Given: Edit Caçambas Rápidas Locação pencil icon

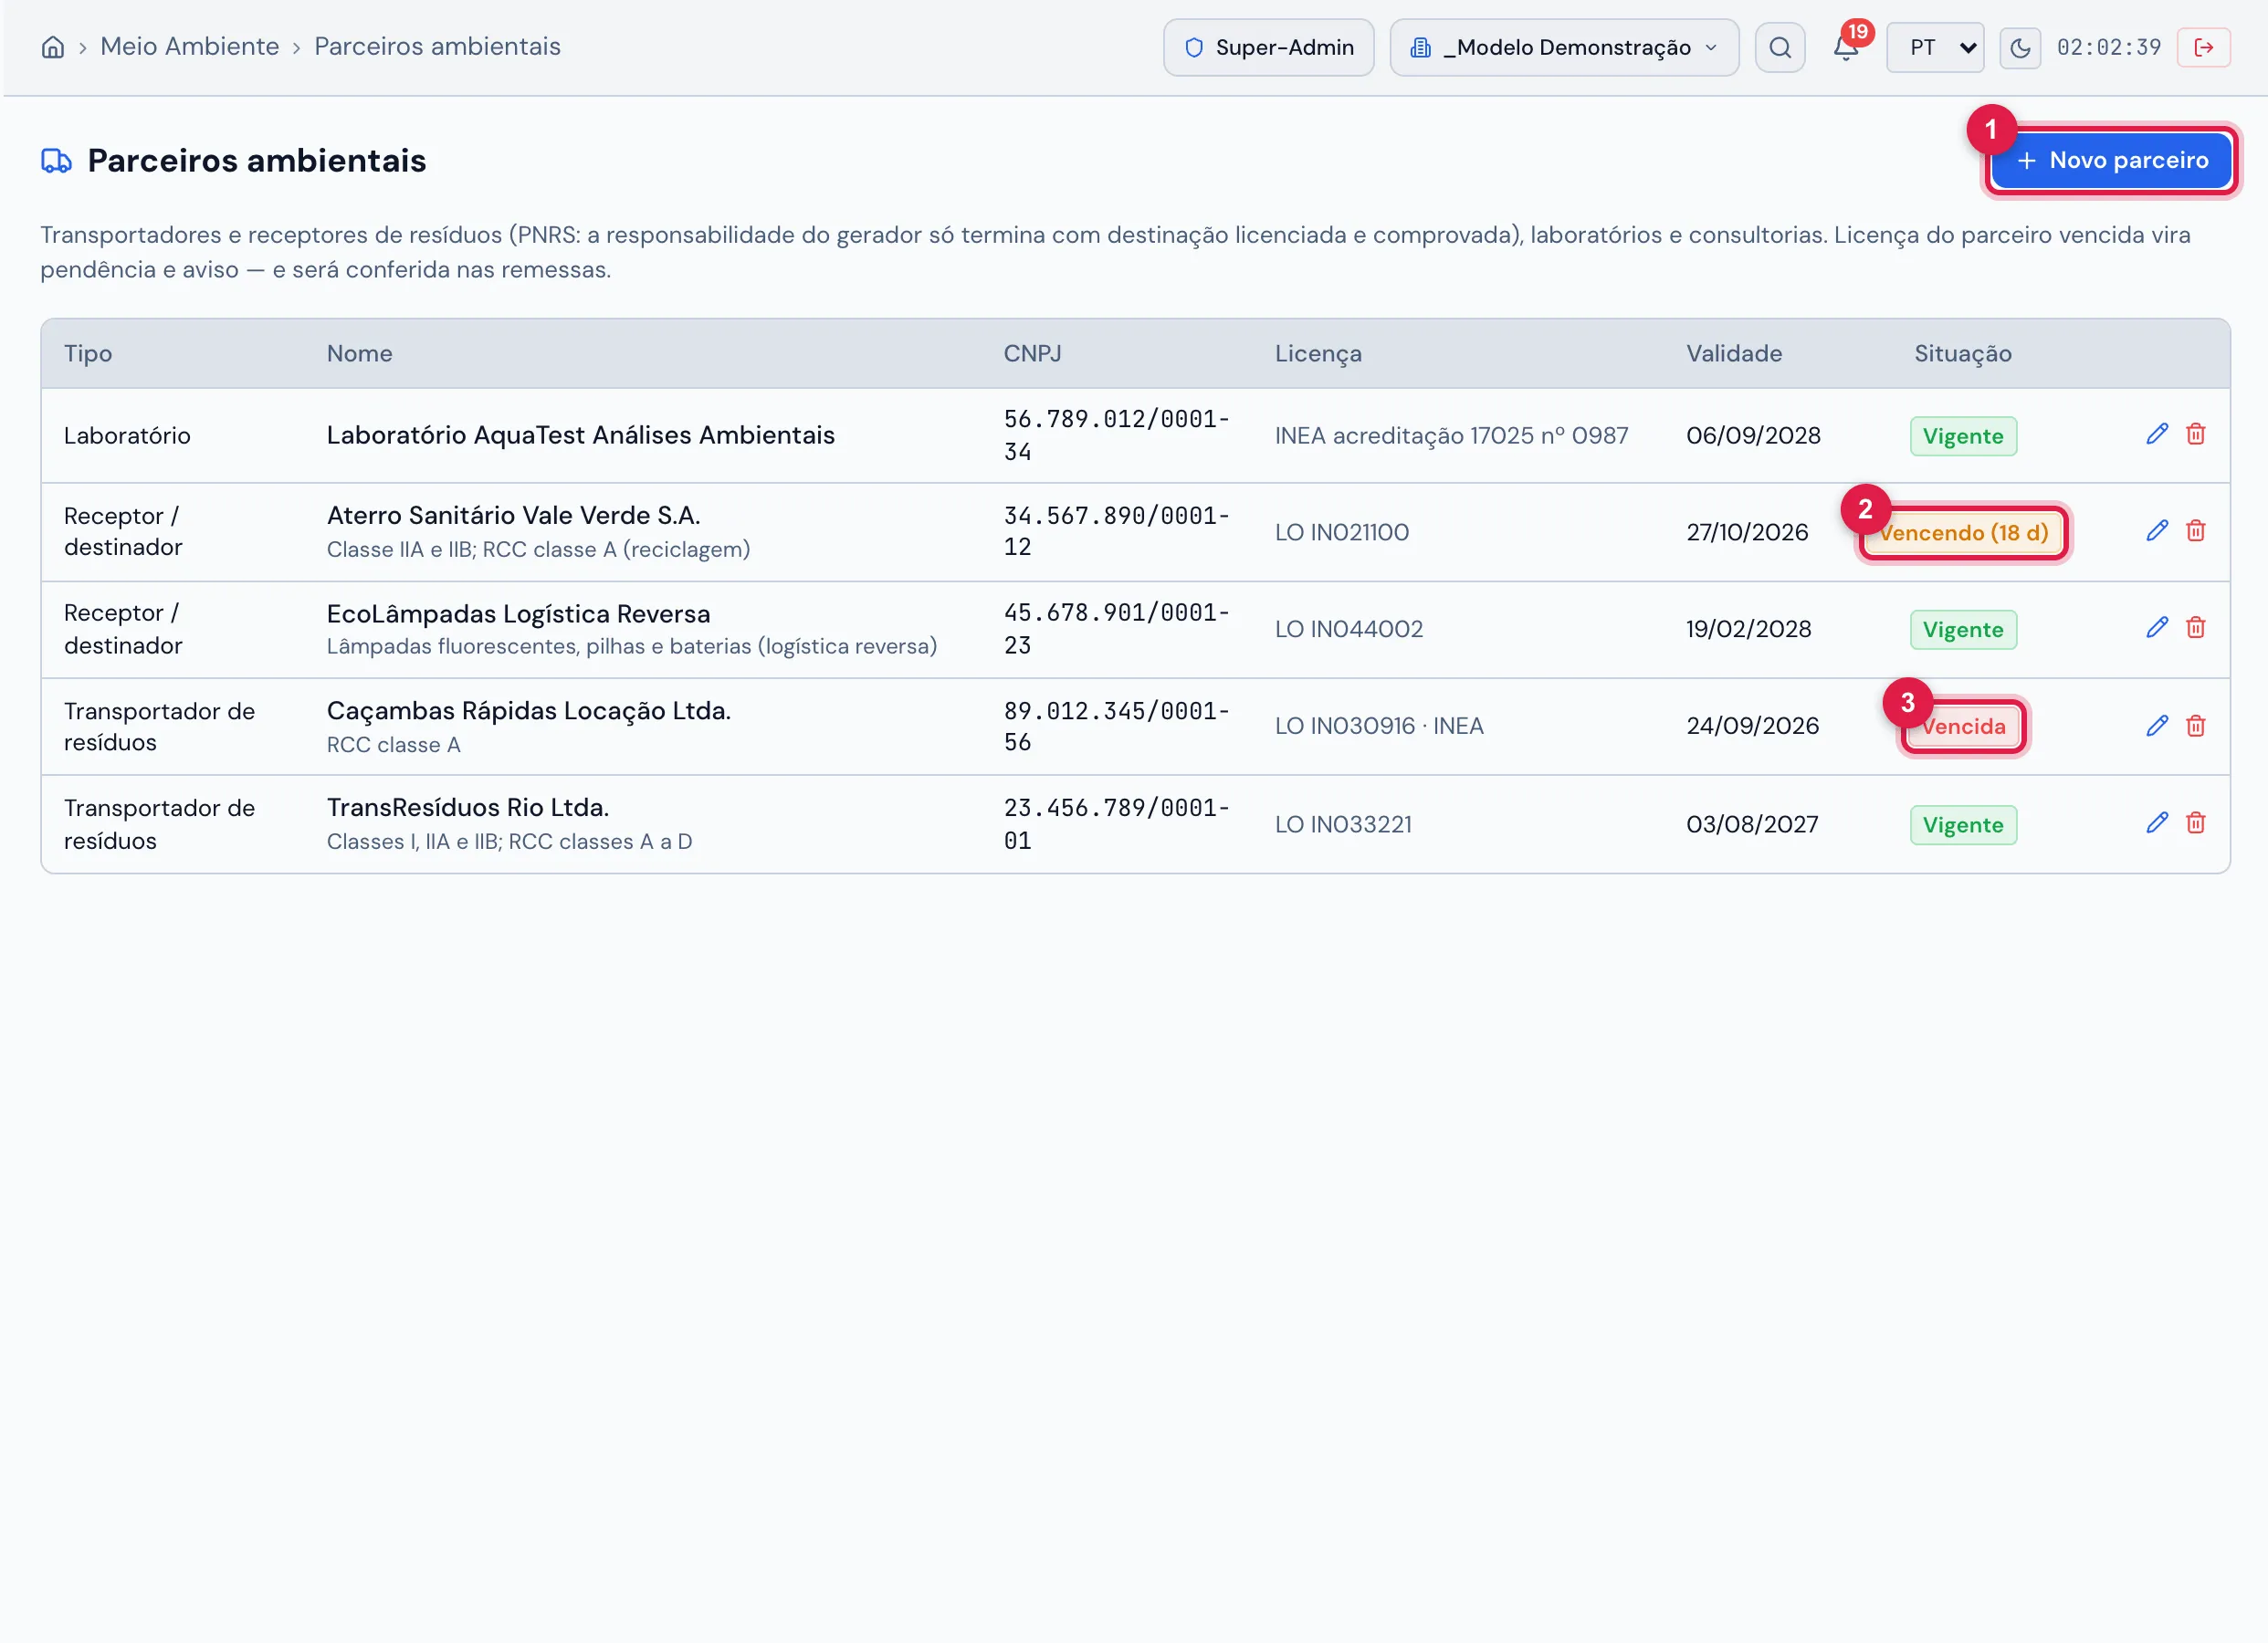Looking at the screenshot, I should [x=2157, y=726].
